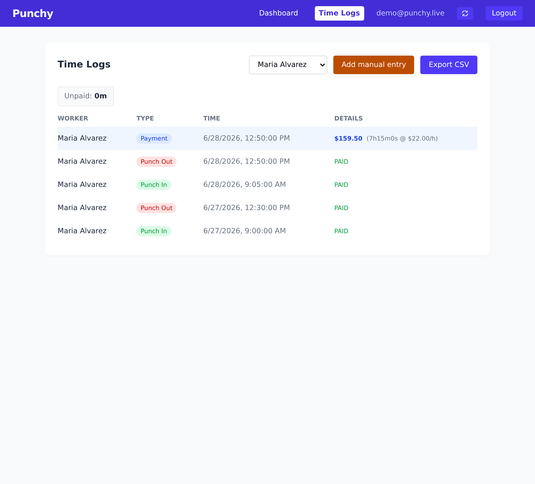
Task: Click the TIME column header
Action: pos(211,118)
